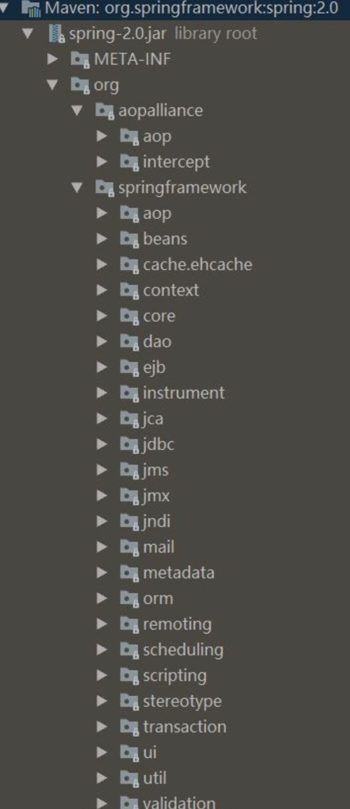Click the transaction package folder icon
The image size is (350, 809).
[129, 727]
